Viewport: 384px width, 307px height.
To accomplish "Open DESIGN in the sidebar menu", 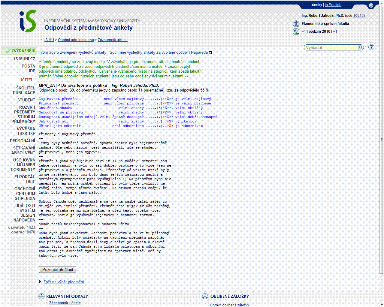I will [x=28, y=215].
